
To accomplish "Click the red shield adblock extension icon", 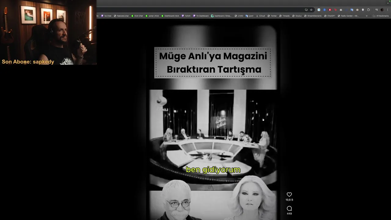I will 330,10.
